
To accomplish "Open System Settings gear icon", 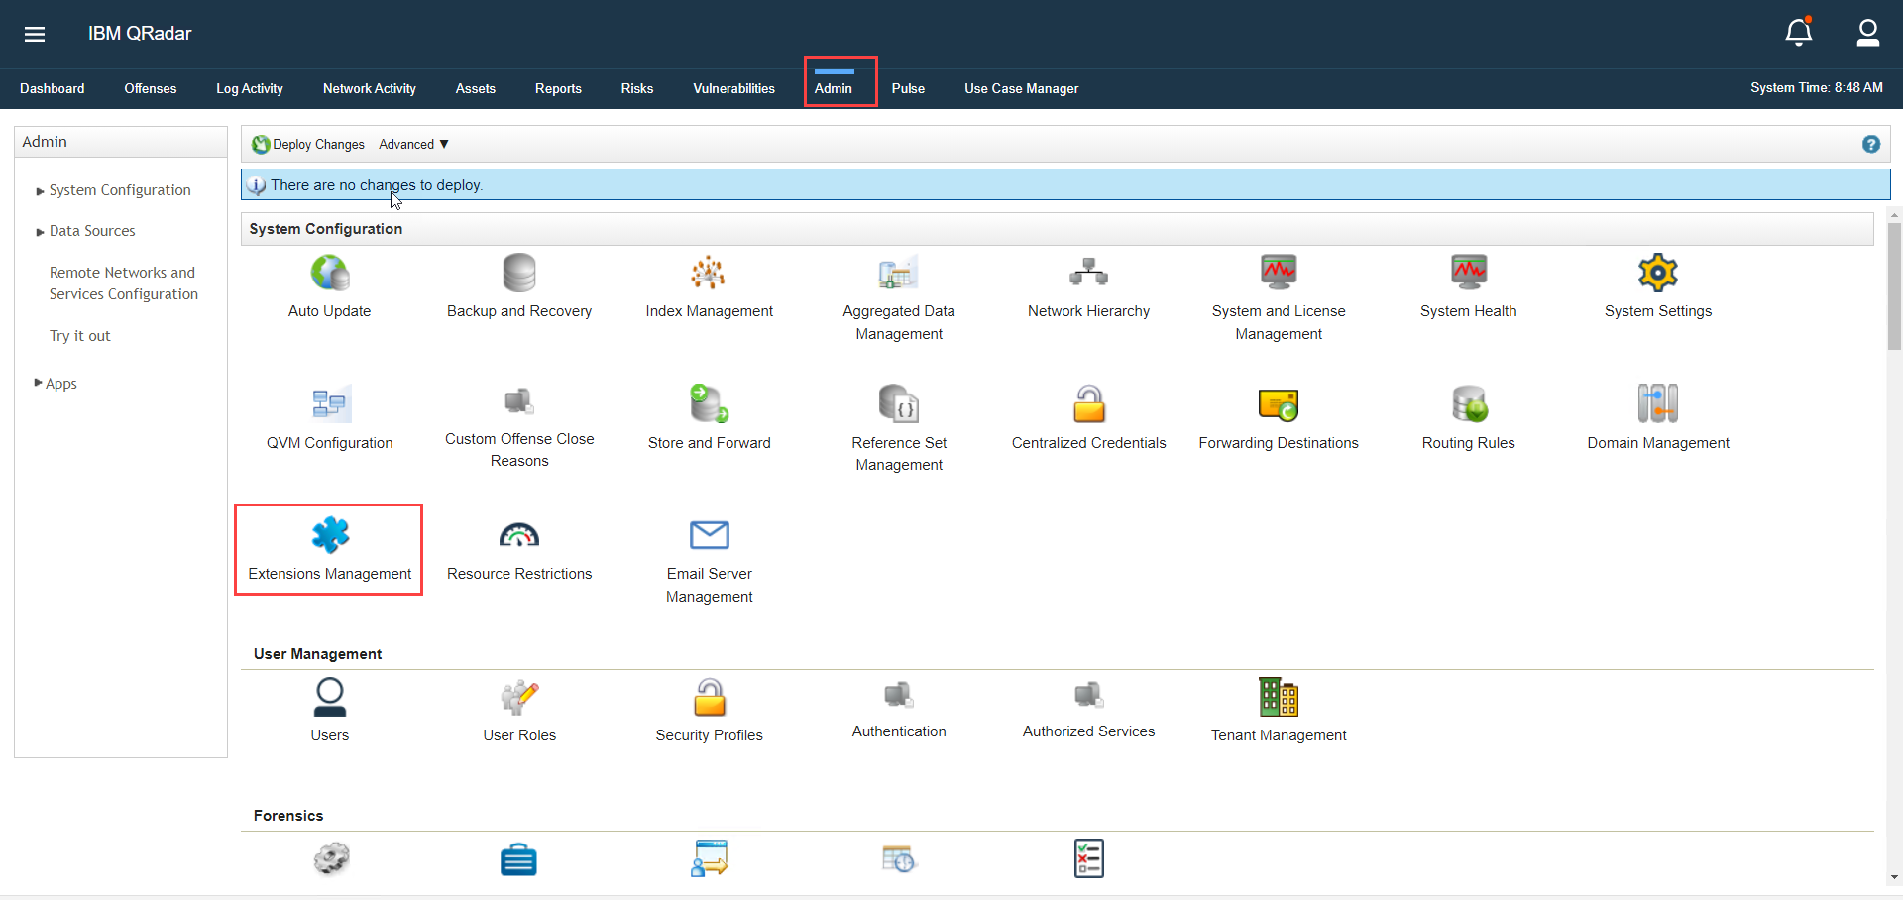I will tap(1657, 273).
